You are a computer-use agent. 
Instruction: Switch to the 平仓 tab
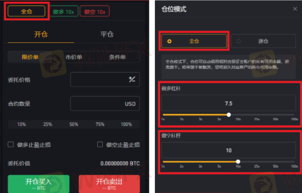coord(107,35)
